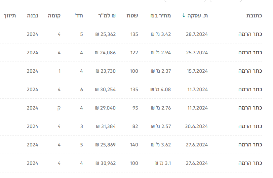Select the ₪ 25,869 price-per-meter cell
The height and width of the screenshot is (178, 273).
pyautogui.click(x=105, y=145)
